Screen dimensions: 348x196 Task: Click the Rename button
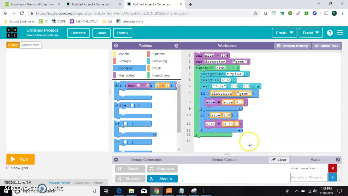(79, 33)
